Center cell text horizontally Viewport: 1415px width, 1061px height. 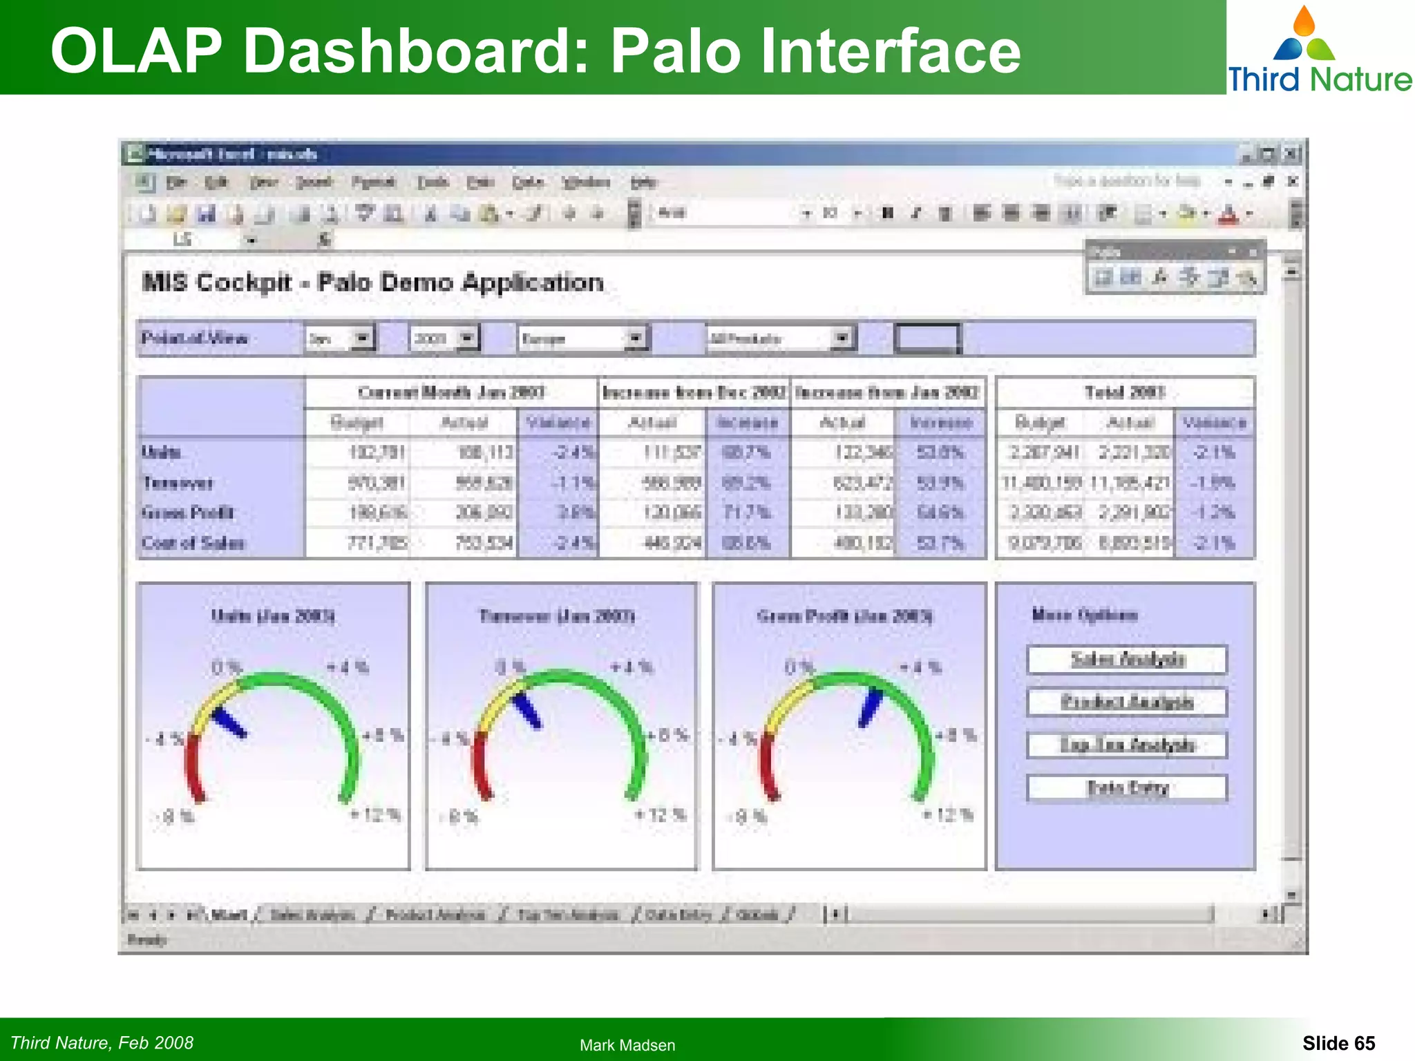point(1011,213)
